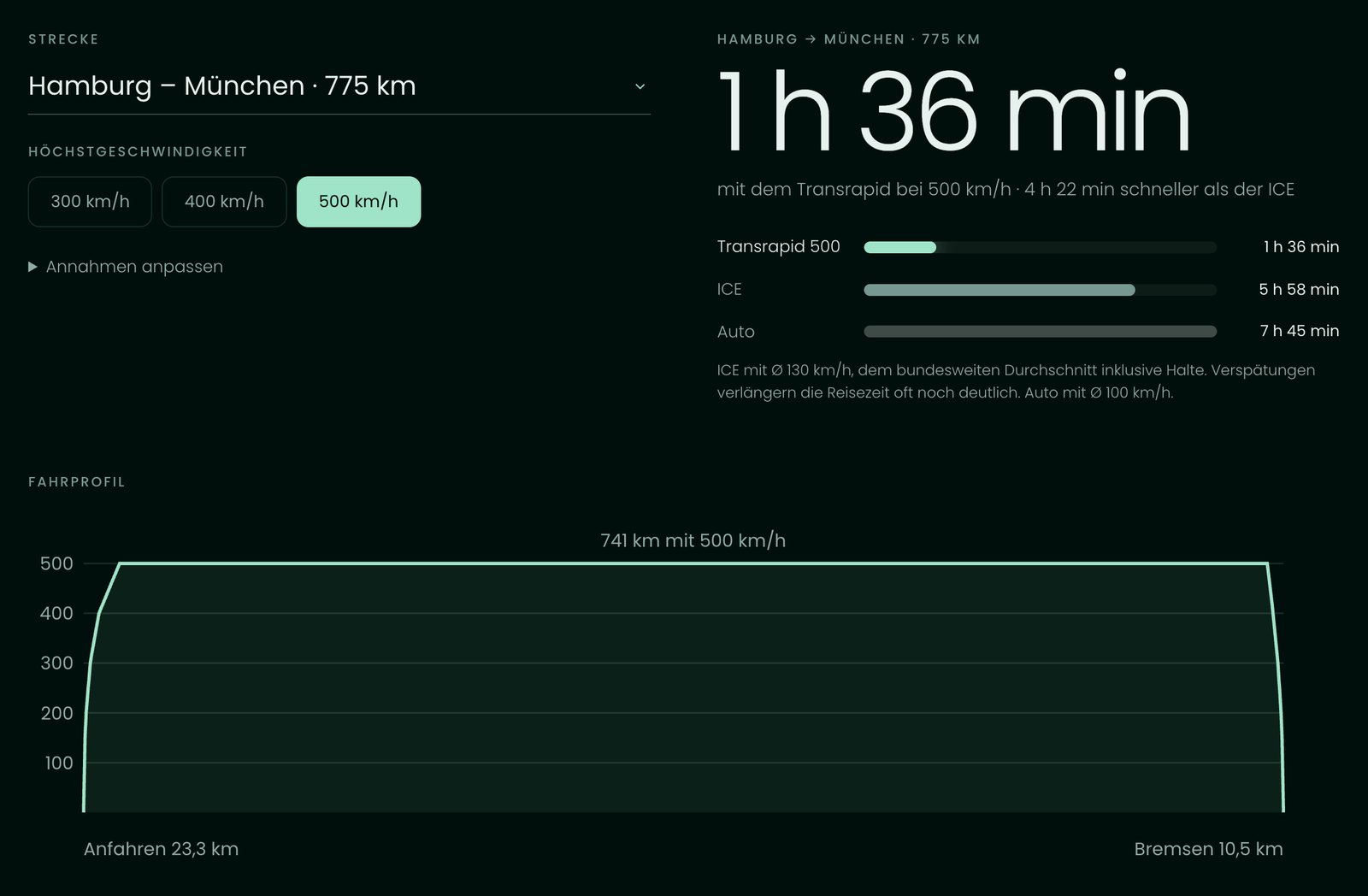Click the 1 h 36 min row value
Screen dimensions: 1368x896
[1301, 247]
